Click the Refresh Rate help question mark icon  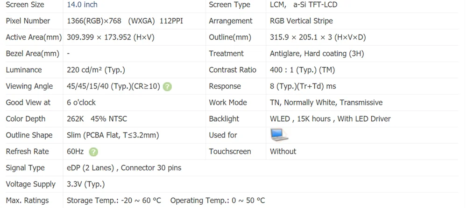tap(93, 152)
